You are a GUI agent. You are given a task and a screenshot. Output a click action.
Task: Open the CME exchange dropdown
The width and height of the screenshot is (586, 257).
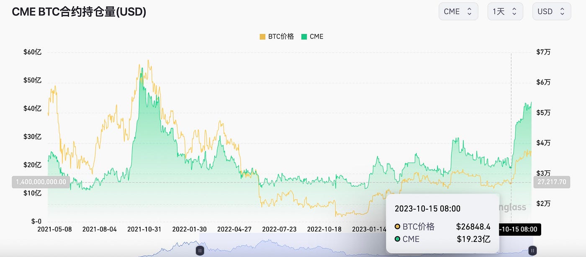pos(458,11)
